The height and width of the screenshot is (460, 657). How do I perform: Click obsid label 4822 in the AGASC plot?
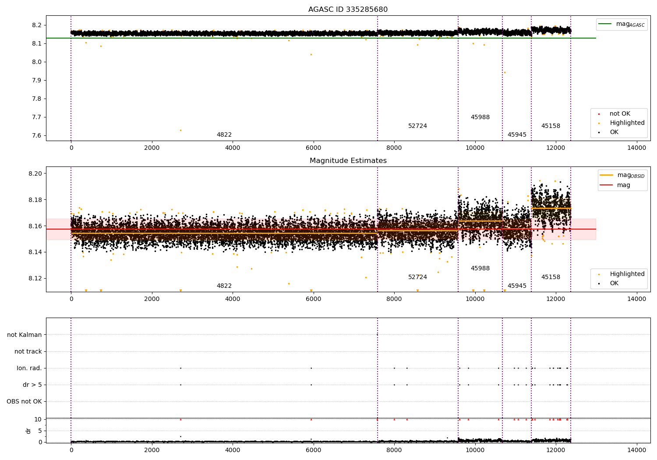pyautogui.click(x=224, y=135)
